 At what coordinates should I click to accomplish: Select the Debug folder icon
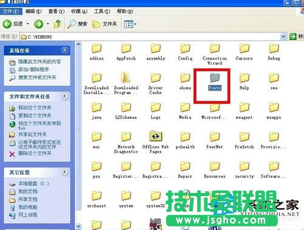[274, 49]
